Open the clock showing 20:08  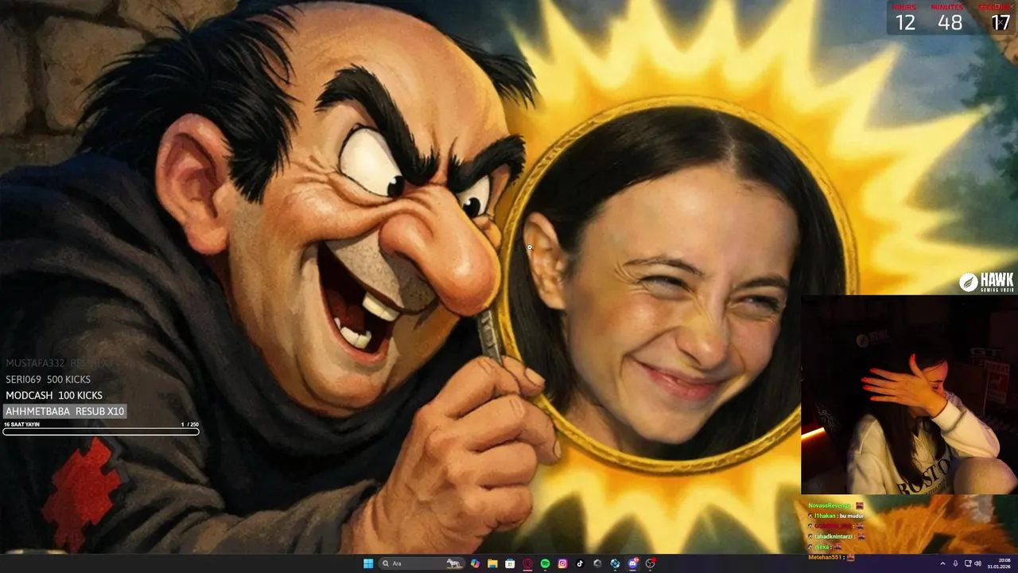(x=998, y=563)
